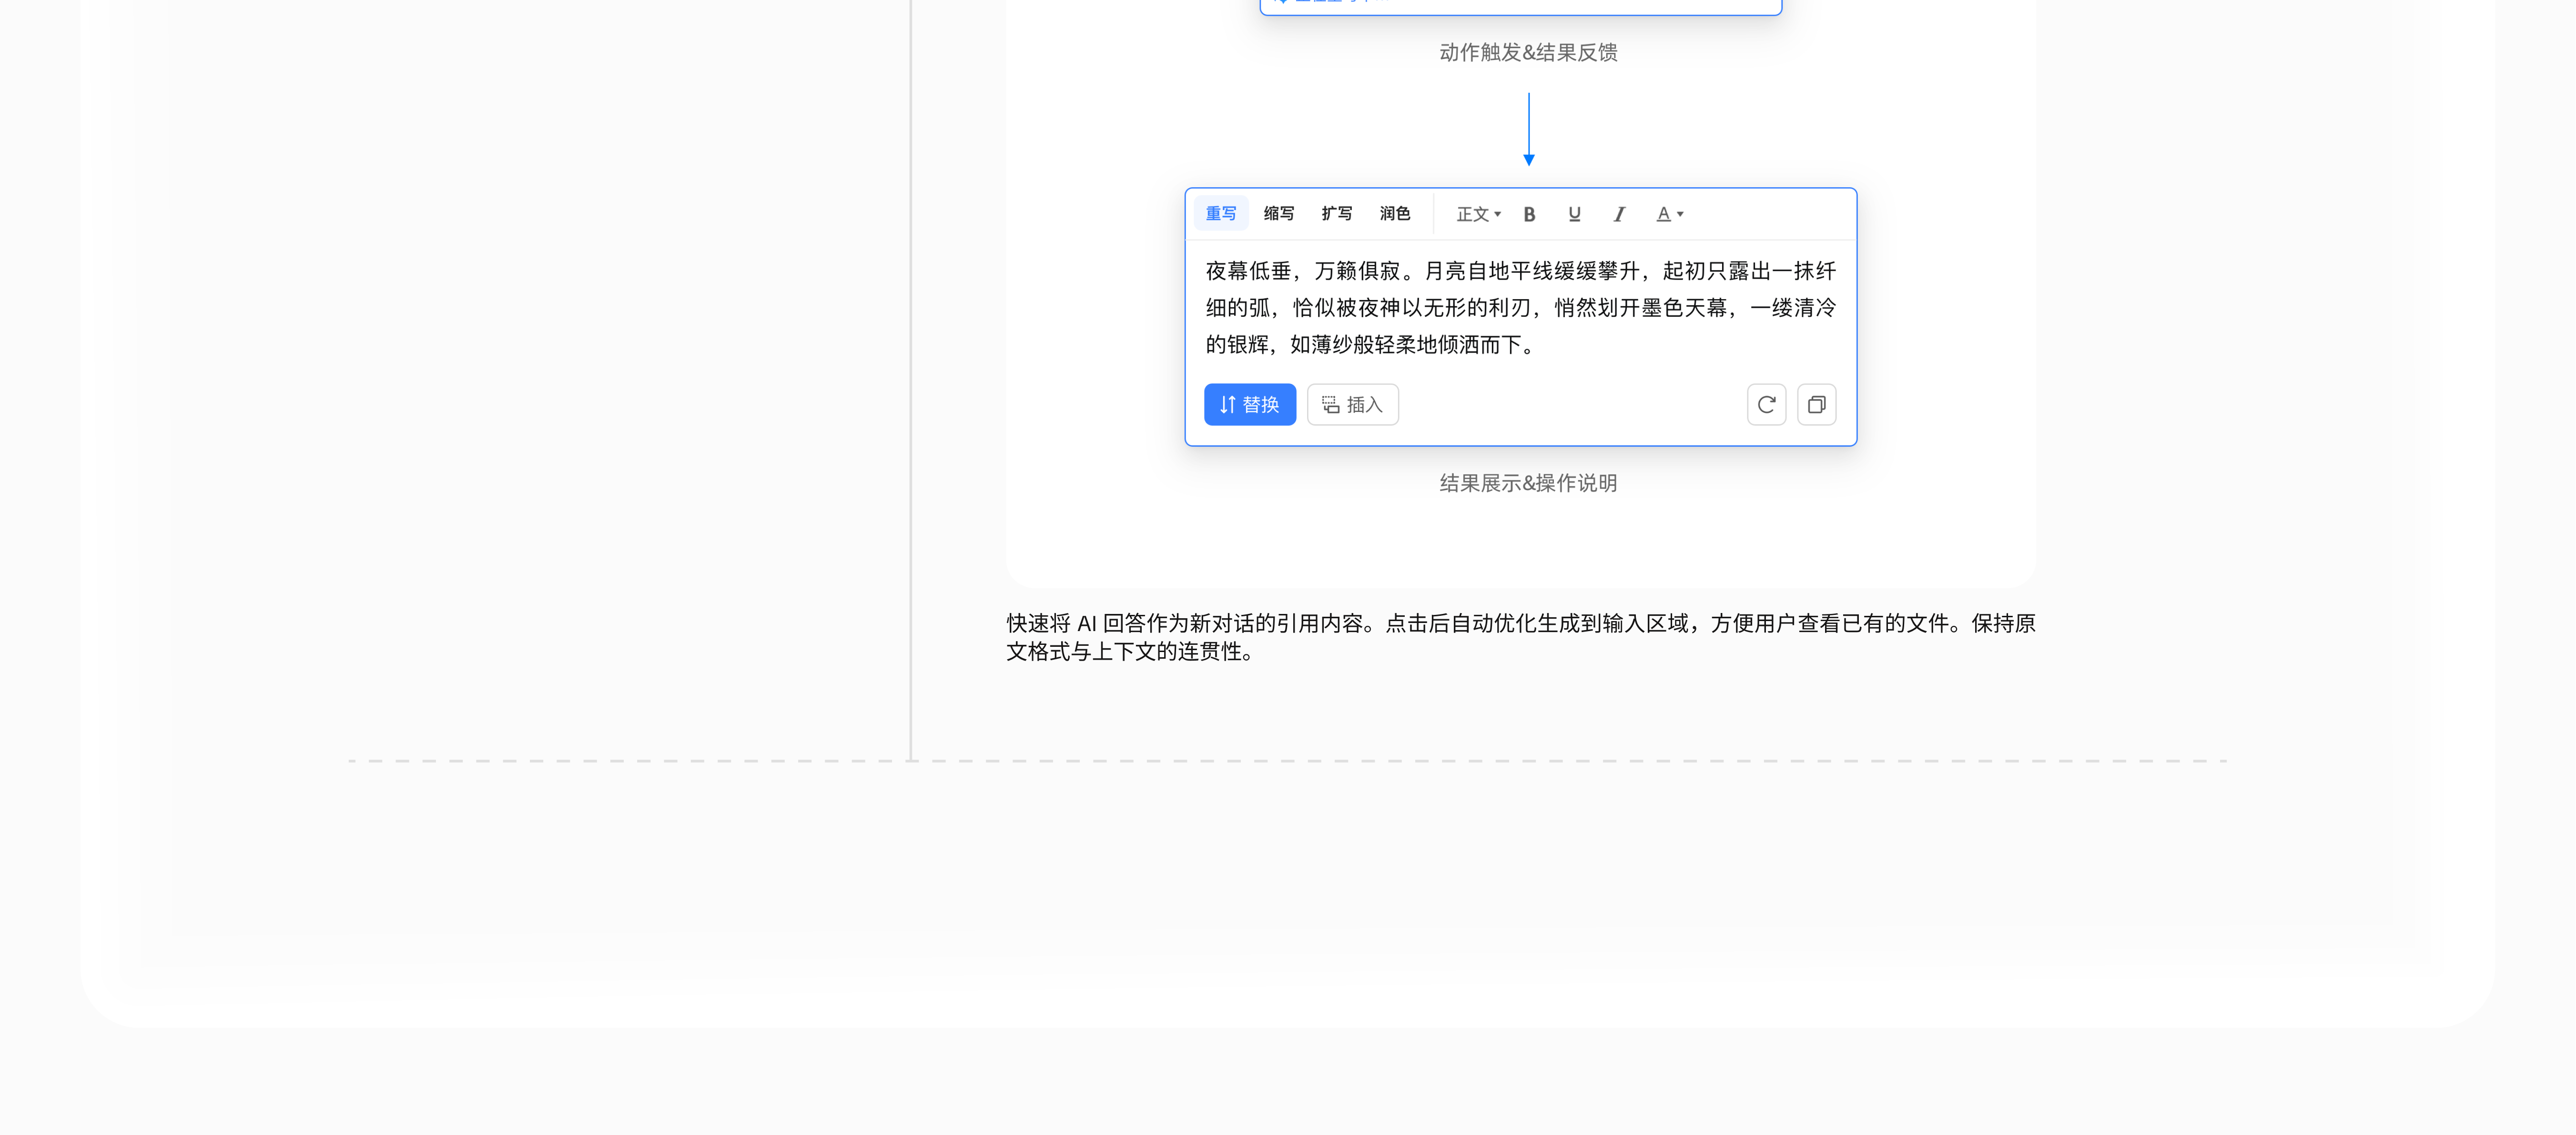Open the 正文 paragraph style dropdown
The height and width of the screenshot is (1135, 2576).
[1478, 215]
